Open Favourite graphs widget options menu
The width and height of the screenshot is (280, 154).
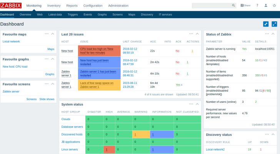click(x=47, y=59)
